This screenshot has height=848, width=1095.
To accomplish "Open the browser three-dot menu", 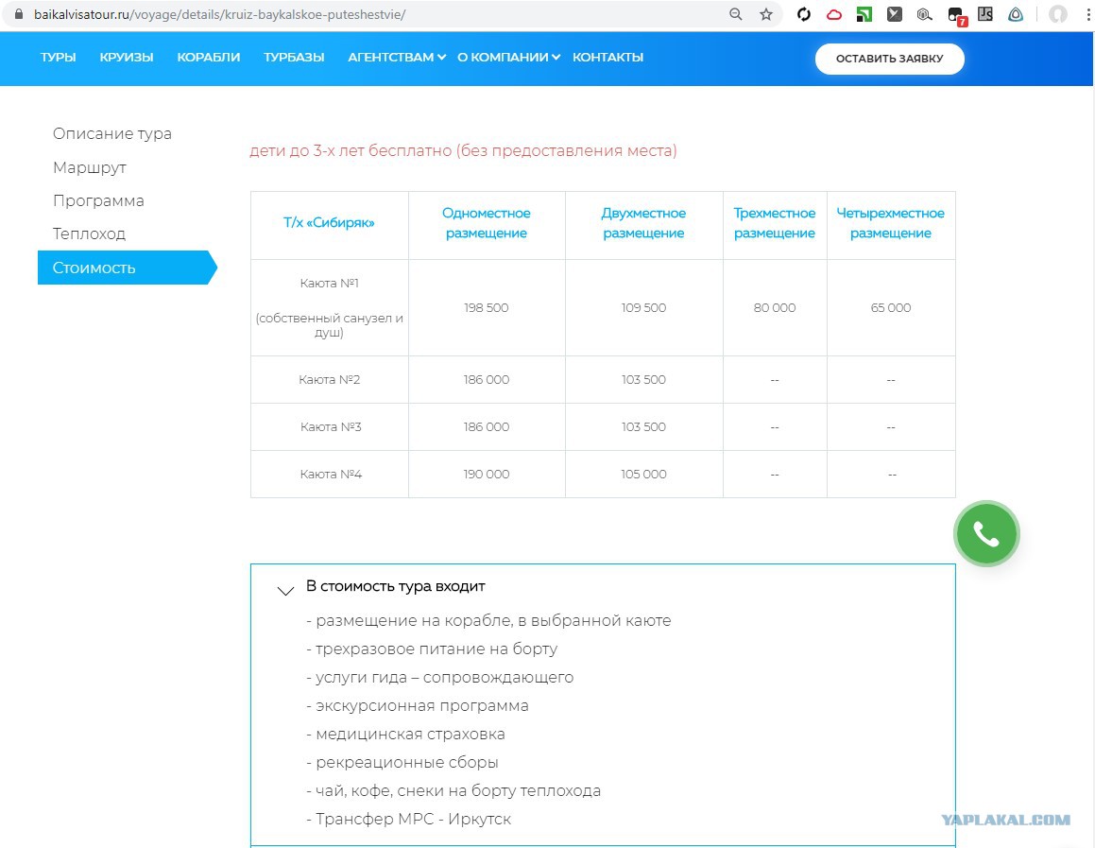I will (1088, 14).
